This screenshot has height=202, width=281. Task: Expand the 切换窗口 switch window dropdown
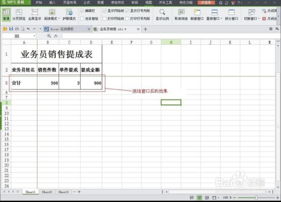point(259,19)
